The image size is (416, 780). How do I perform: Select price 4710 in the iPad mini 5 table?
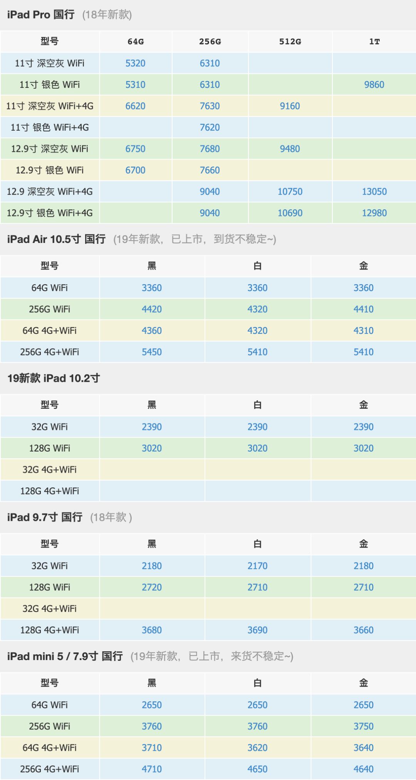[x=152, y=769]
